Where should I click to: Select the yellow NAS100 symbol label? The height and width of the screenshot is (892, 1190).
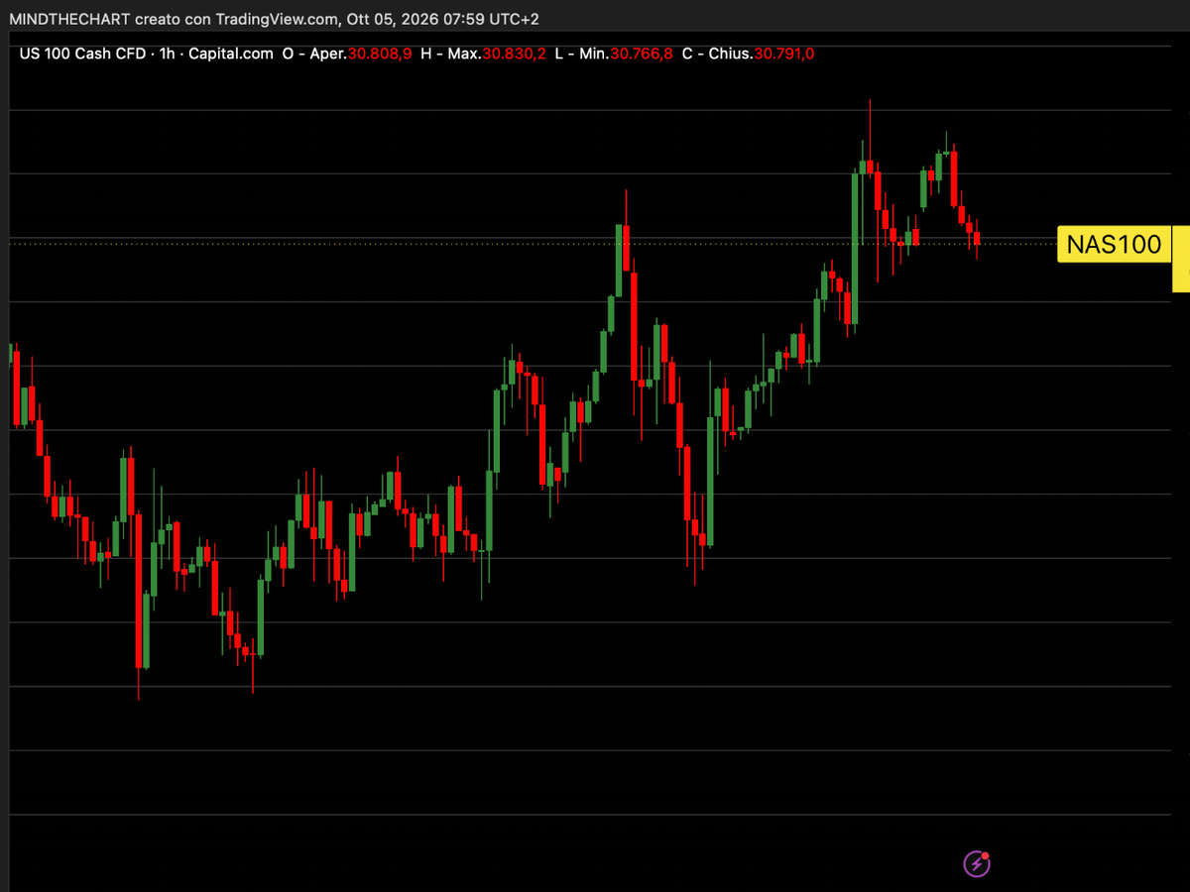[x=1115, y=244]
